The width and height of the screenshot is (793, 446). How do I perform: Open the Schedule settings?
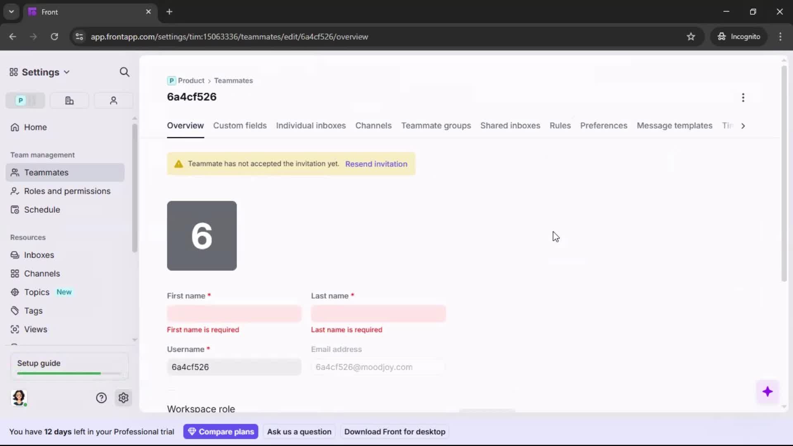41,210
